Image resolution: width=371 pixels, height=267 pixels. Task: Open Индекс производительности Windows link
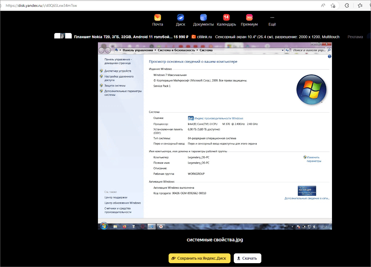(219, 118)
